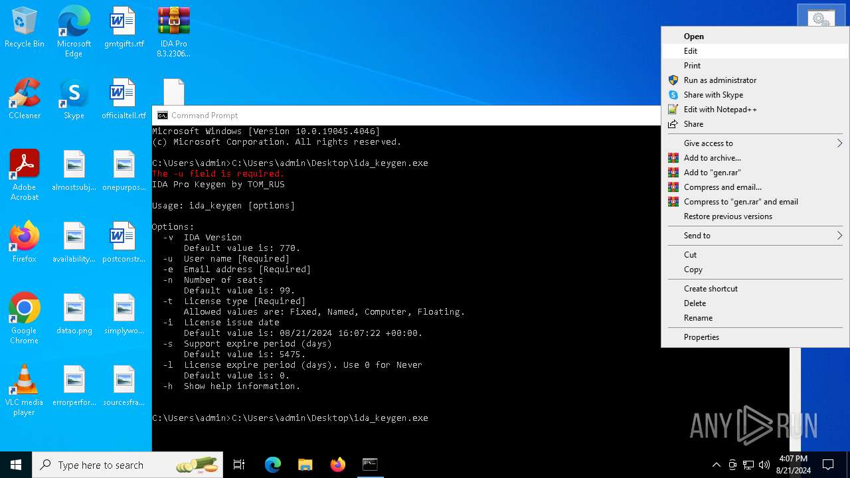Select Share with Skype

click(755, 95)
